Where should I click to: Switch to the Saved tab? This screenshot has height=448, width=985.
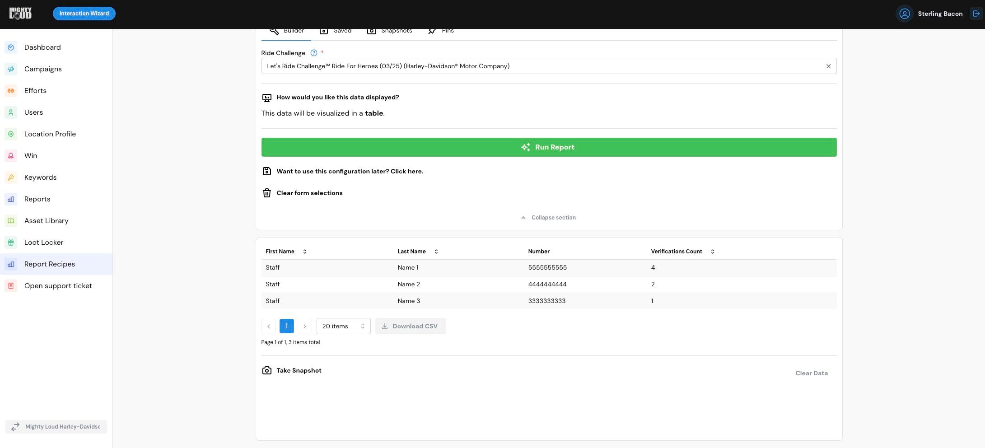coord(336,32)
